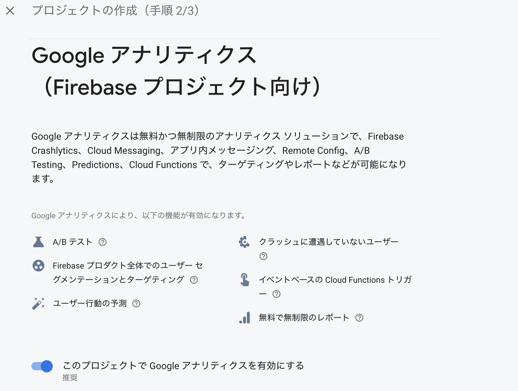Screen dimensions: 518x391
Task: Open help for クラッシュに遭遇していないユーザー
Action: point(263,256)
